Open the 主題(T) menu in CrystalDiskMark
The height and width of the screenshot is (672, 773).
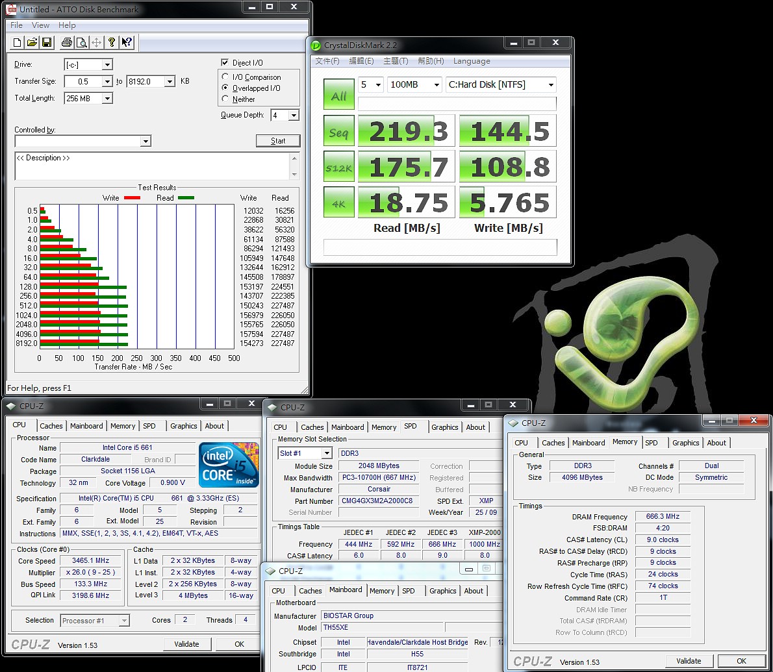pos(396,61)
